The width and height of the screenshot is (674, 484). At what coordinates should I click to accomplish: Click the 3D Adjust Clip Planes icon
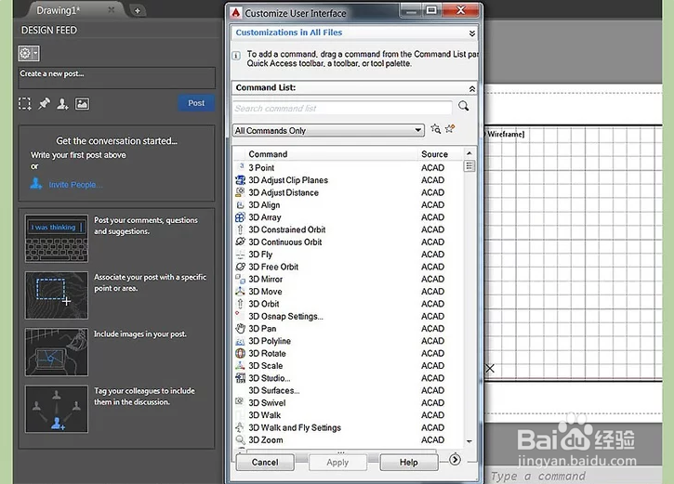(x=240, y=180)
